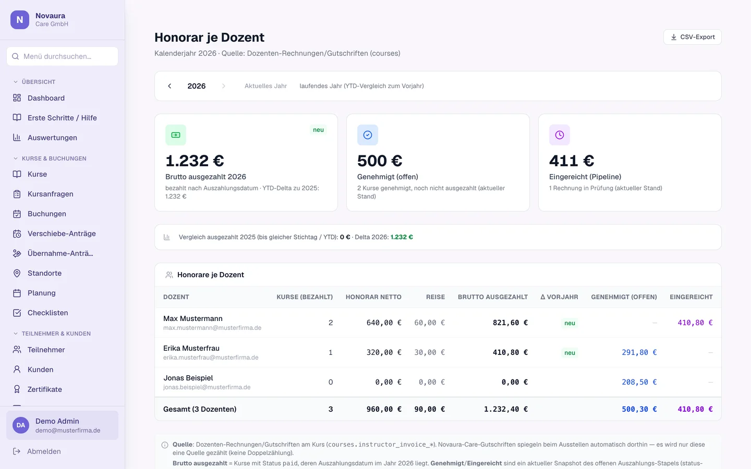Click the bar chart icon beside Auswertungen
The width and height of the screenshot is (751, 469).
pos(17,138)
